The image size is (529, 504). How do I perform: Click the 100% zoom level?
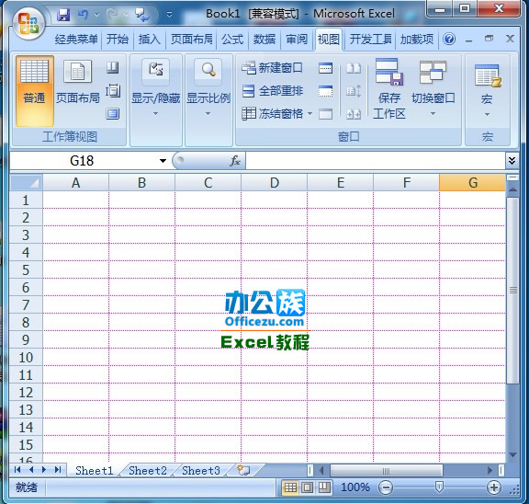355,487
